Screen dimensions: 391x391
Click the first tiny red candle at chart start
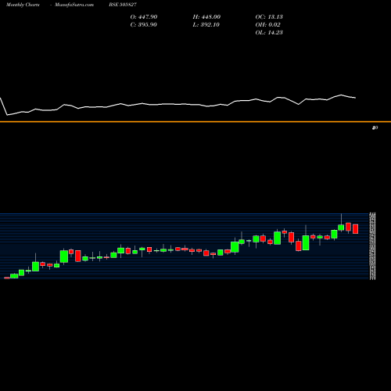7,278
